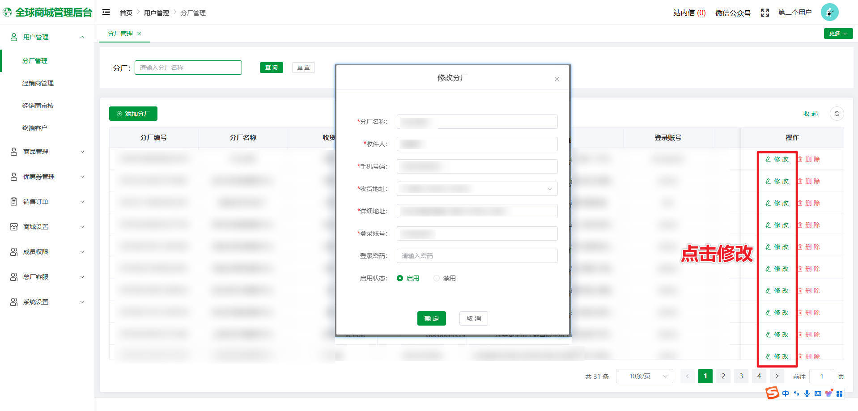
Task: Click the 登录密码 input field
Action: tap(477, 256)
